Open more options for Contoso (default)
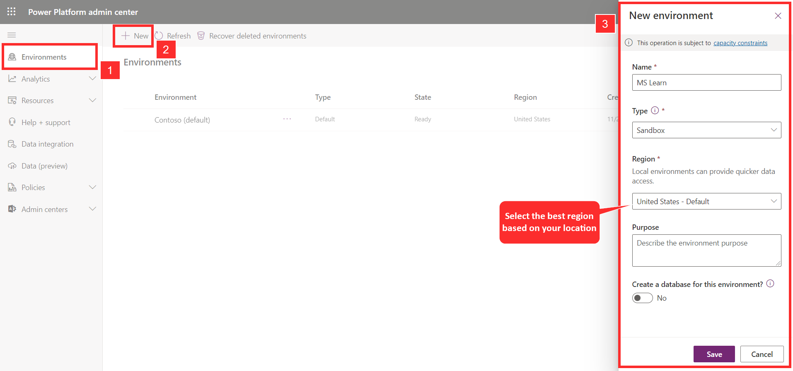The image size is (793, 371). pos(287,119)
